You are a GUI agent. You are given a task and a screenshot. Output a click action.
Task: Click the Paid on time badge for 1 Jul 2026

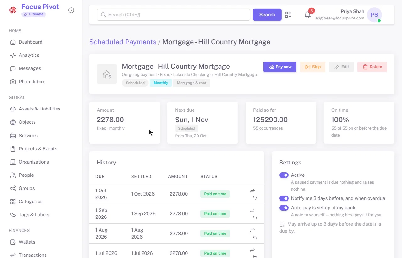[215, 253]
